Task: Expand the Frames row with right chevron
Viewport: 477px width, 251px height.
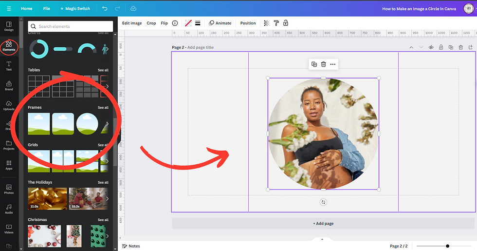Action: click(x=107, y=124)
